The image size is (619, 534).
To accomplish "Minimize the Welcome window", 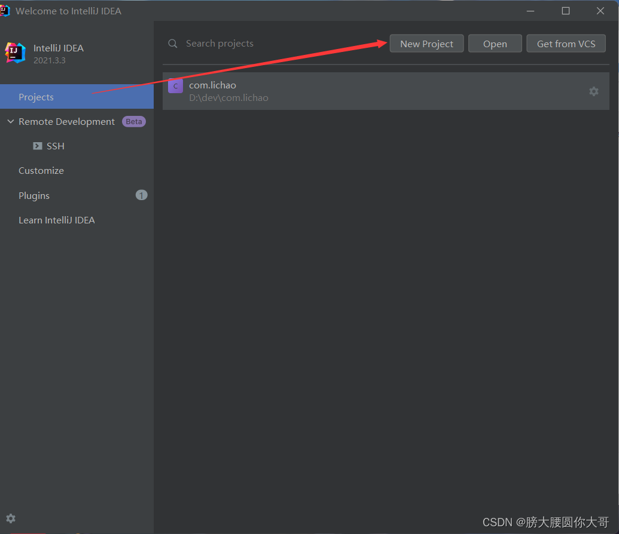I will point(530,11).
